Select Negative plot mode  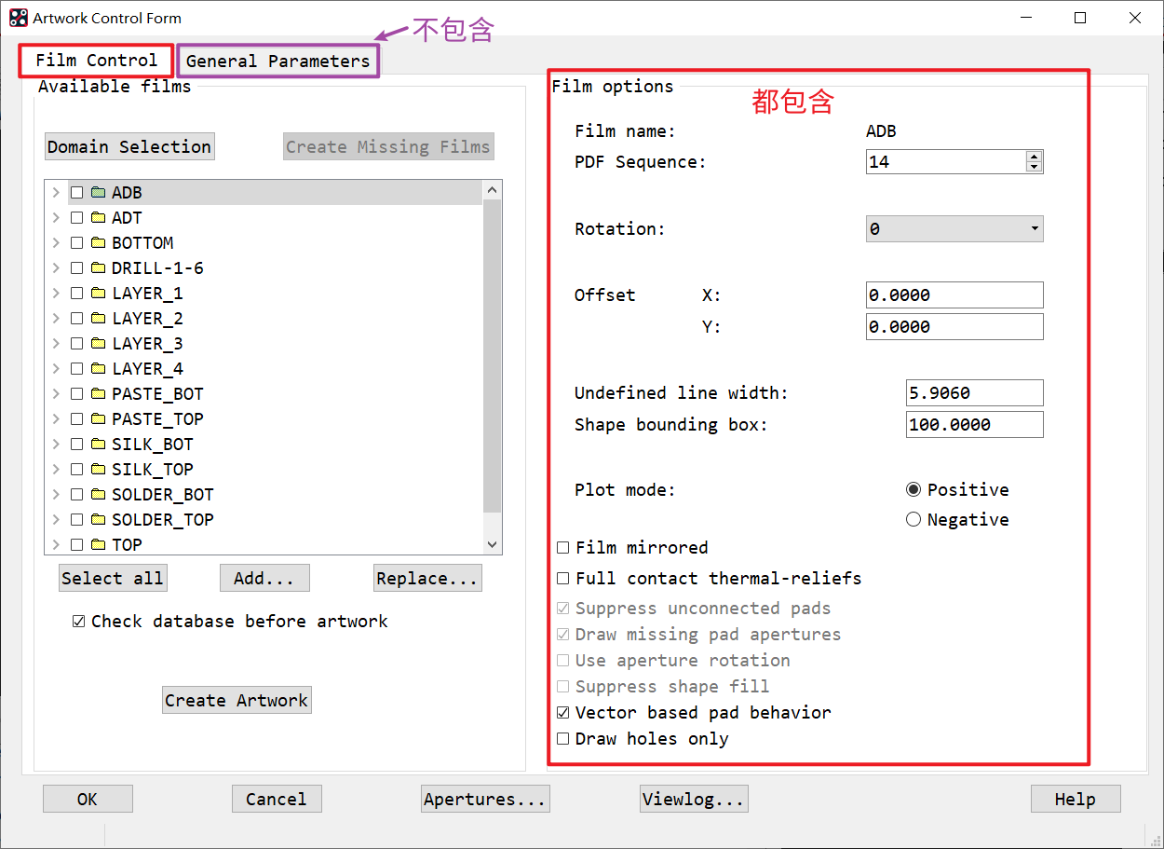[914, 519]
